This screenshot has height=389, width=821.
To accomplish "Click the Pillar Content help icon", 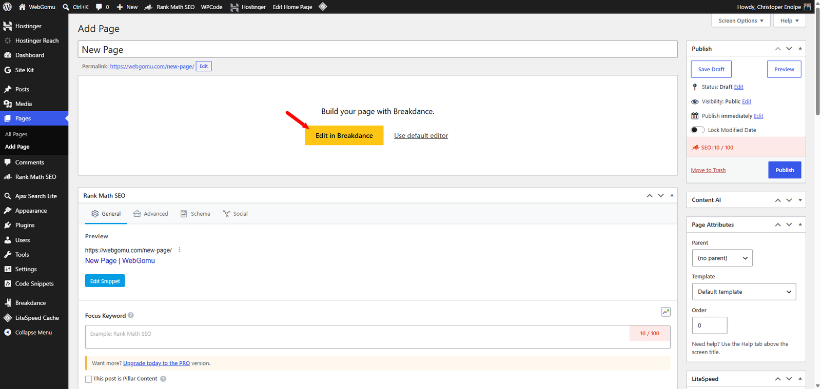I will [x=163, y=379].
